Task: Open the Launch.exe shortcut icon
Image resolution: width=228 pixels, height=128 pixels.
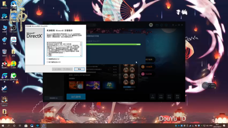Action: coord(4,101)
